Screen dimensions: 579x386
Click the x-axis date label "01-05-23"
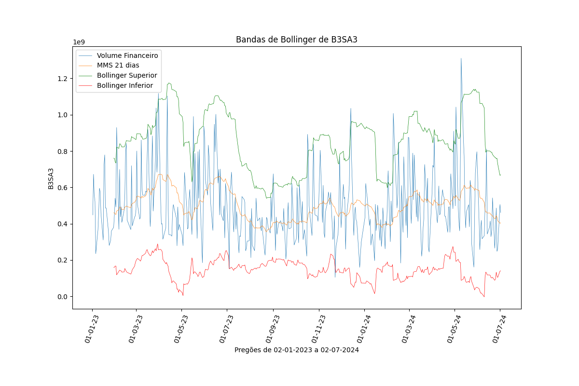(180, 329)
